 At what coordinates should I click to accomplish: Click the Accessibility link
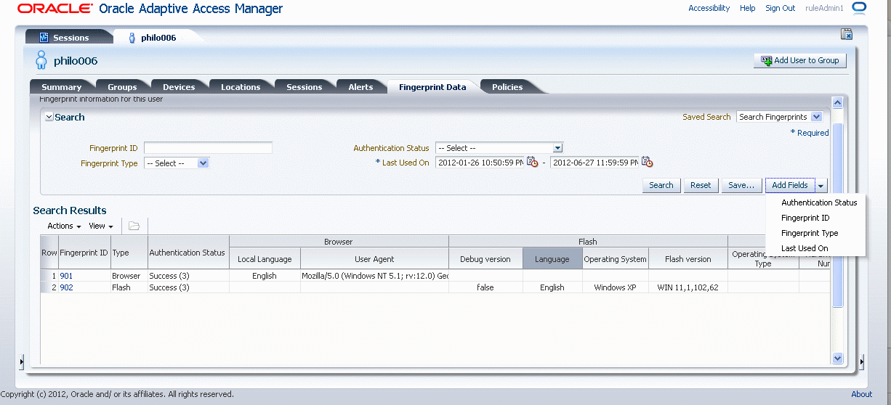tap(709, 8)
